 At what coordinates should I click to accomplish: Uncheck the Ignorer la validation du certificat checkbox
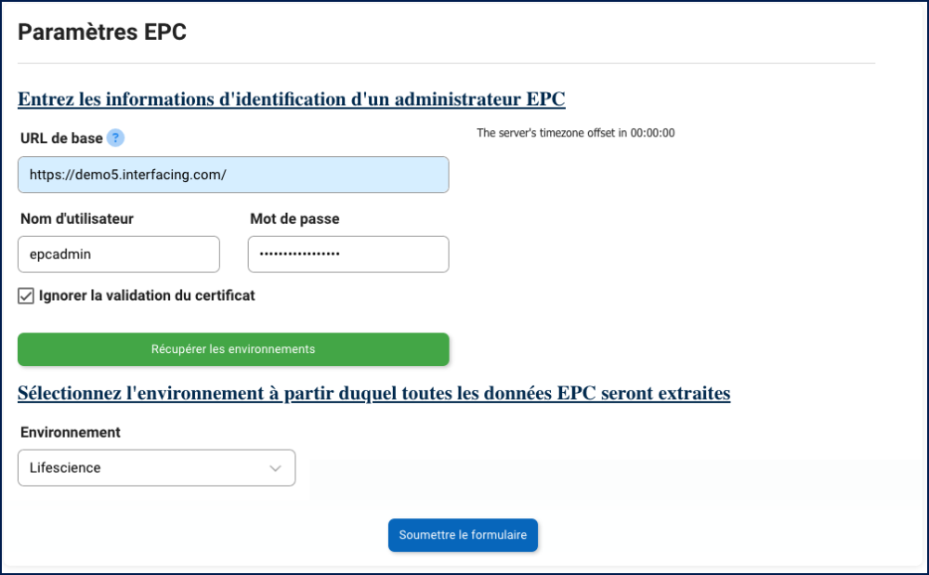coord(26,296)
